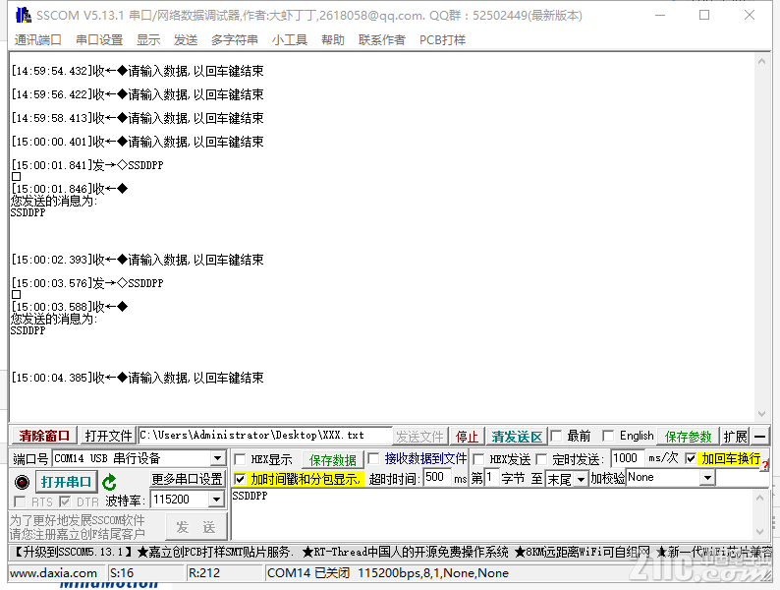780x590 pixels.
Task: Click the 发送 send button
Action: 195,527
